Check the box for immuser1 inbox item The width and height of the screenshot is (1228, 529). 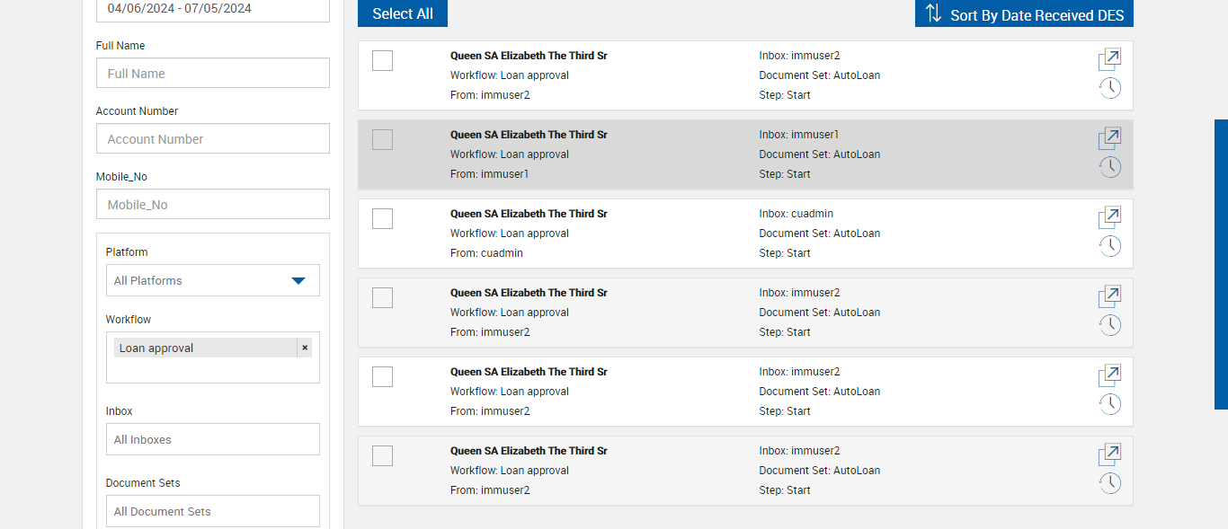click(382, 139)
